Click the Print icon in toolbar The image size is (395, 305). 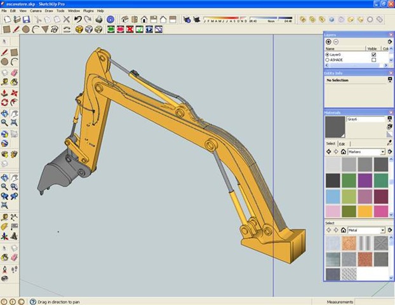pos(100,20)
